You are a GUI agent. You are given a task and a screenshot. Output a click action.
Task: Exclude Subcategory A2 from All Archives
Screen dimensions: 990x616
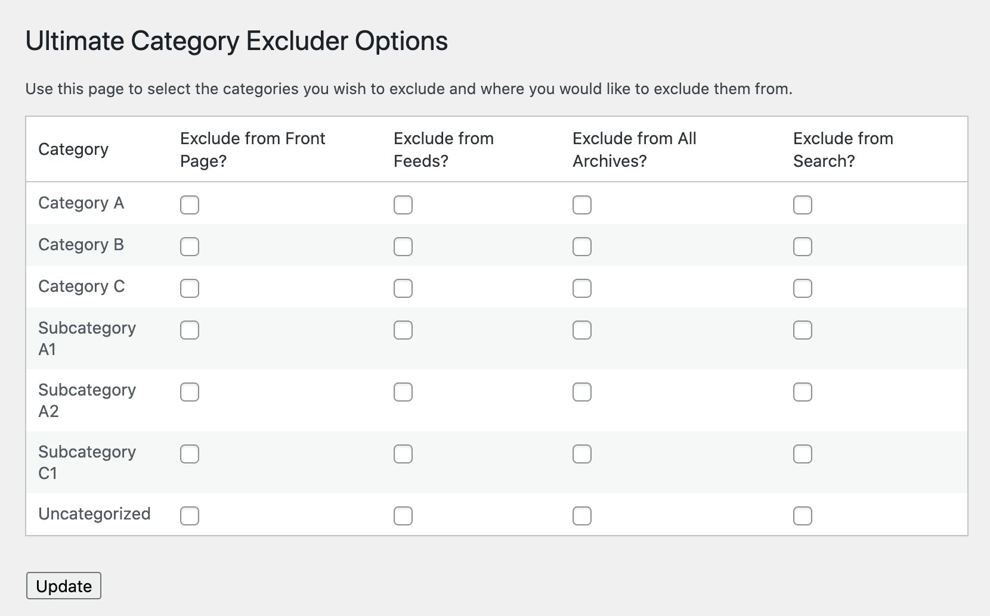[x=581, y=391]
